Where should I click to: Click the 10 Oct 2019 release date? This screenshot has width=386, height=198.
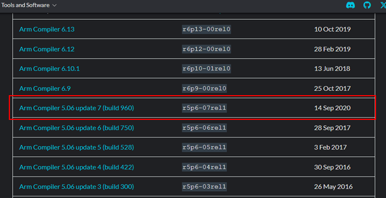point(333,29)
